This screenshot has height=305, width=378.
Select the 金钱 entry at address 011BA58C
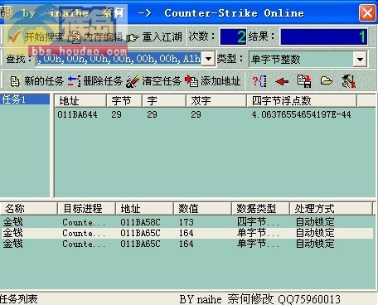[187, 222]
